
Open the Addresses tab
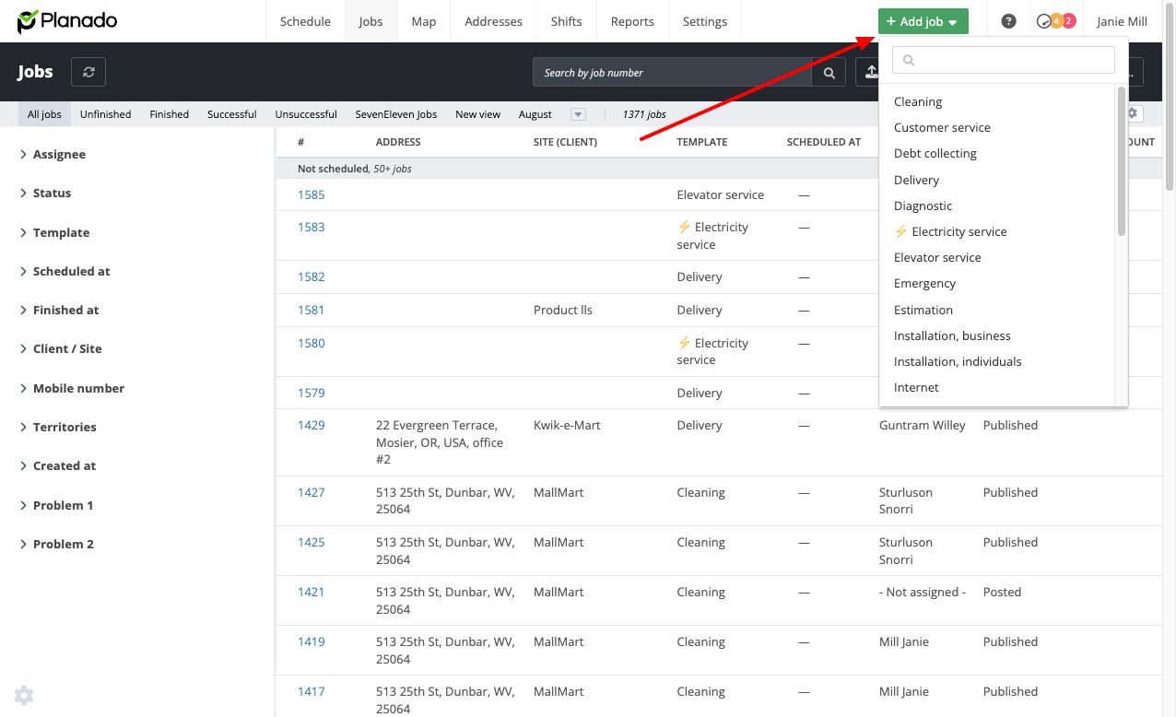pos(493,21)
